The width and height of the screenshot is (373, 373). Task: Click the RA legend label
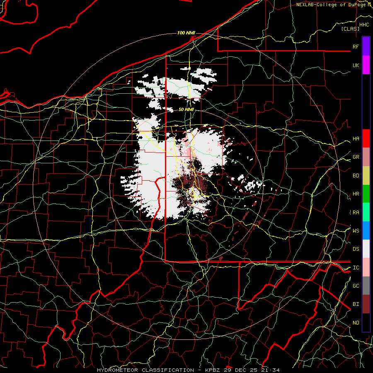tap(356, 213)
